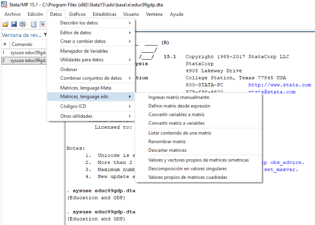Click the Open file folder toolbar icon

click(5, 24)
